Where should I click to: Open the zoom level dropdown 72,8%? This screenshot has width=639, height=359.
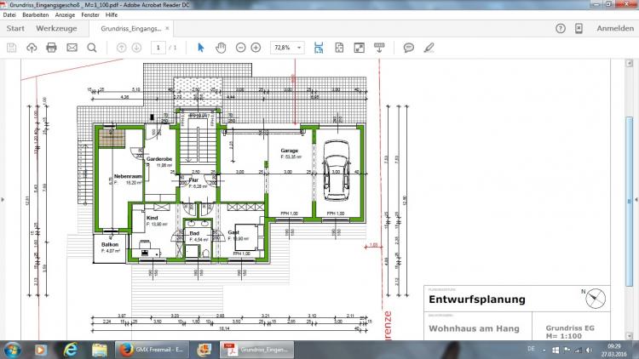click(288, 48)
